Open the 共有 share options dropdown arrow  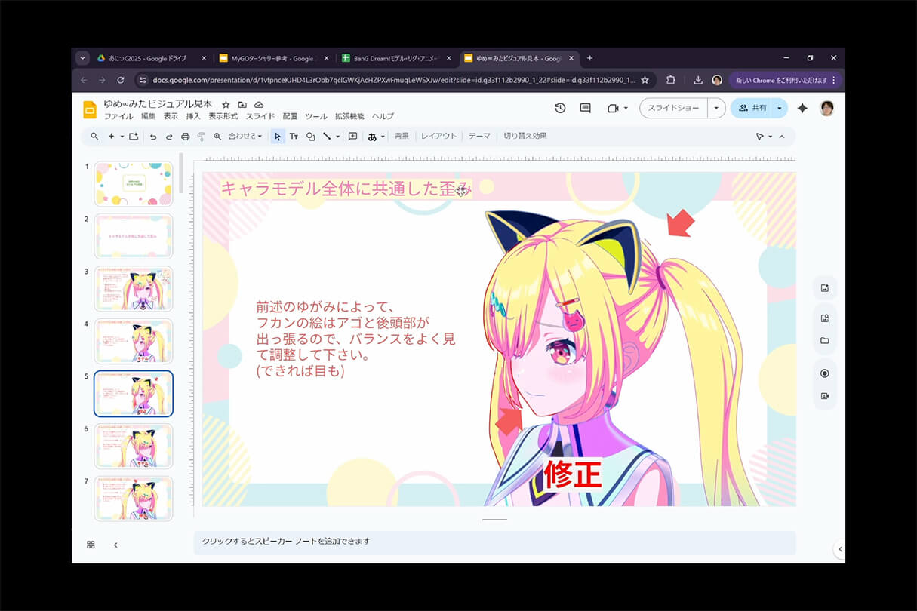pos(779,109)
